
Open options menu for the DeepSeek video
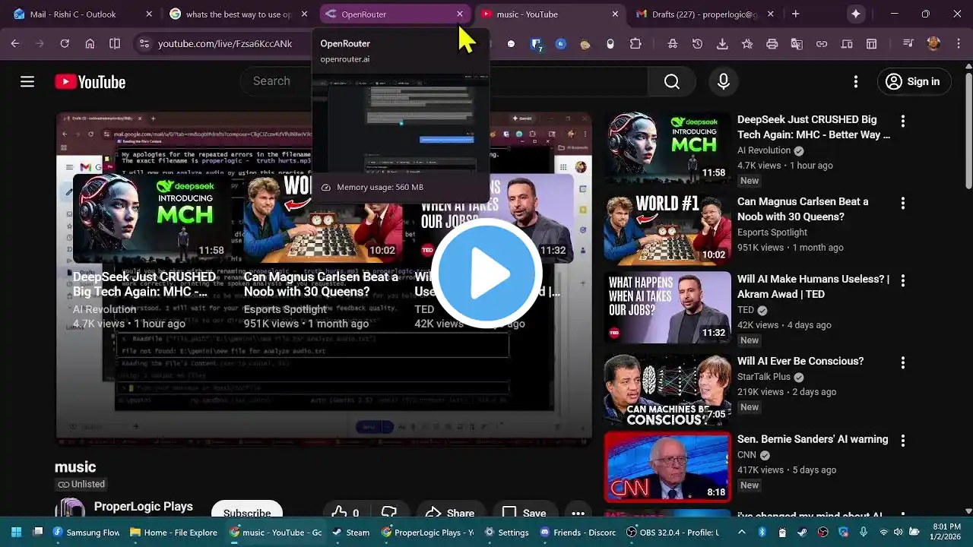(x=903, y=122)
